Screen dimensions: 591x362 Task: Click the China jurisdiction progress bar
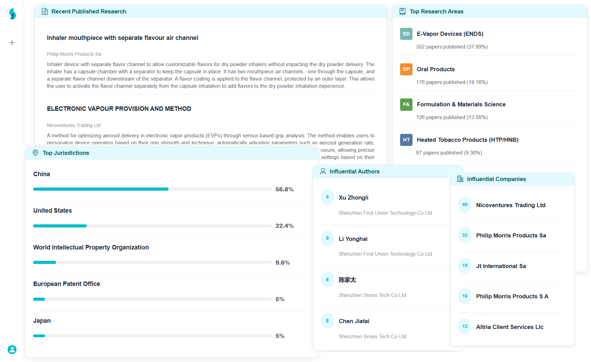pyautogui.click(x=152, y=189)
